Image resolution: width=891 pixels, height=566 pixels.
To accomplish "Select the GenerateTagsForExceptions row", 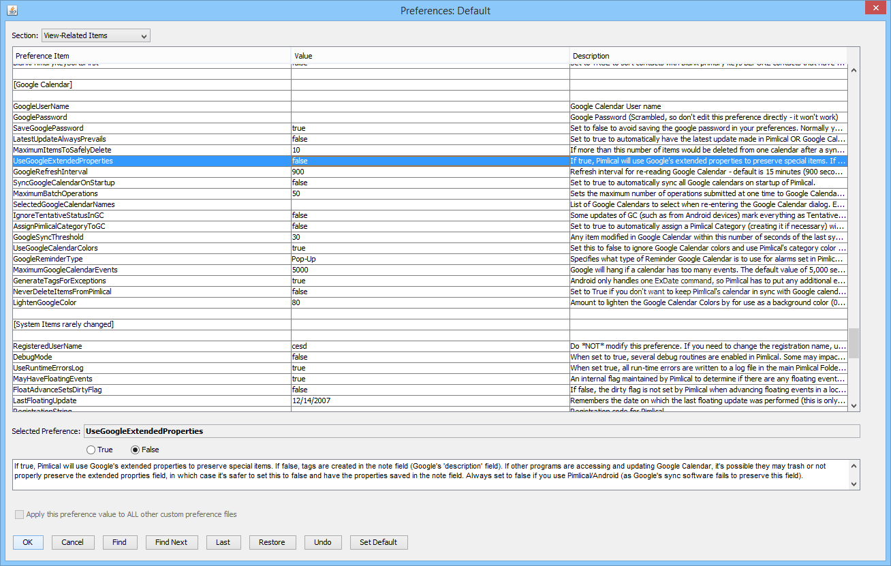I will click(430, 281).
